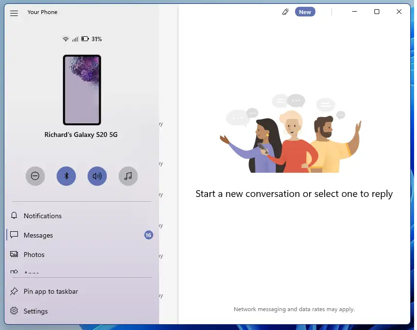Image resolution: width=417 pixels, height=330 pixels.
Task: Select Pin app to taskbar
Action: pyautogui.click(x=50, y=291)
